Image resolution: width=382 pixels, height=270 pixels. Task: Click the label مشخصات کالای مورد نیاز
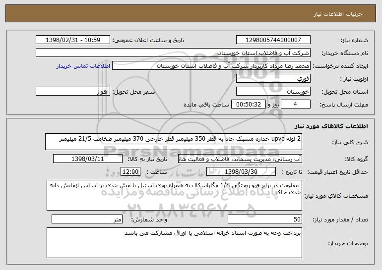click(x=336, y=196)
